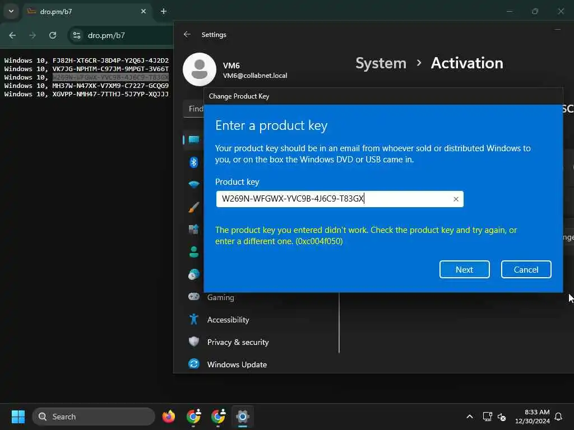
Task: Click Next in product key dialog
Action: coord(464,269)
